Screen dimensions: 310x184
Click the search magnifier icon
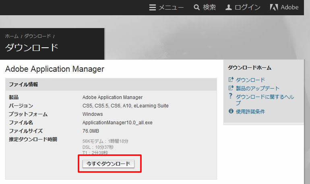196,7
